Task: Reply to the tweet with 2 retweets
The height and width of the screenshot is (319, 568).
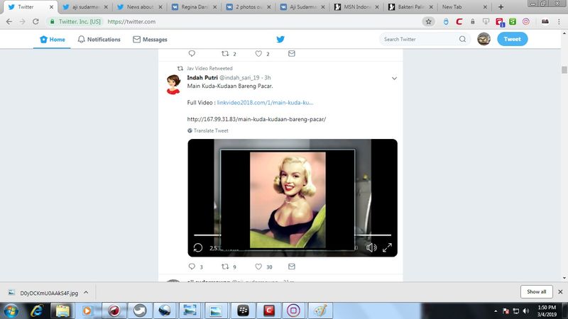Action: point(192,54)
